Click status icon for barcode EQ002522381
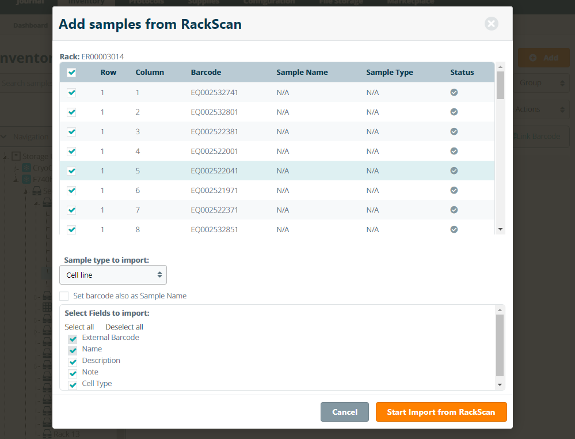This screenshot has height=439, width=575. pyautogui.click(x=454, y=131)
